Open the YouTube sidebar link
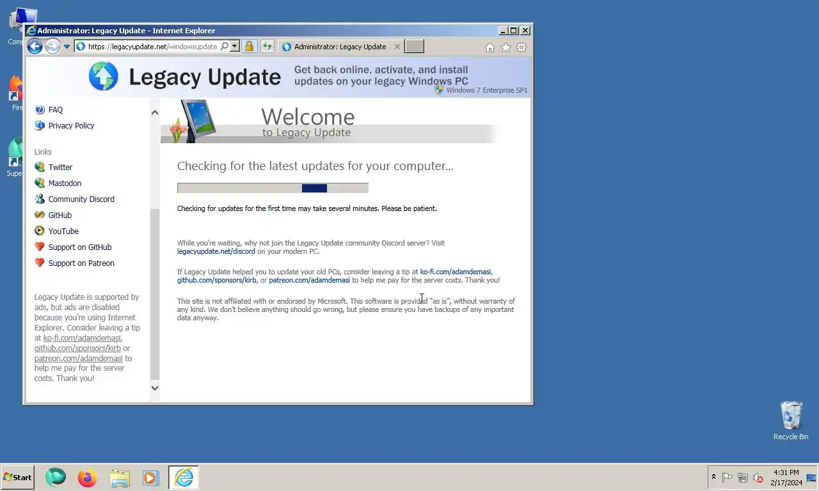The height and width of the screenshot is (491, 819). click(63, 231)
